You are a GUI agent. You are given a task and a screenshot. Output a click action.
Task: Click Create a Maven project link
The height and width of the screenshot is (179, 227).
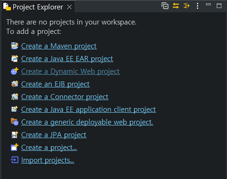pos(59,46)
